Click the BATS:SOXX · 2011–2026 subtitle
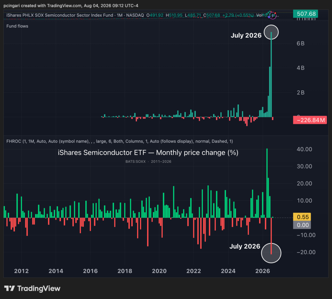 (148, 161)
